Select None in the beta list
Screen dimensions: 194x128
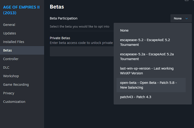tap(151, 31)
